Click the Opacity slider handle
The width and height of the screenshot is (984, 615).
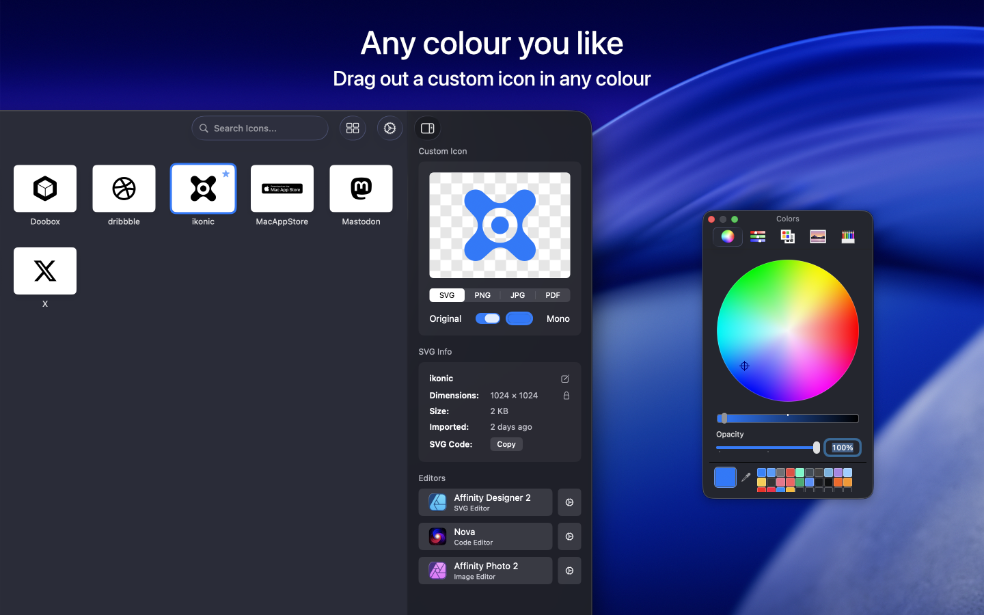[x=817, y=448]
